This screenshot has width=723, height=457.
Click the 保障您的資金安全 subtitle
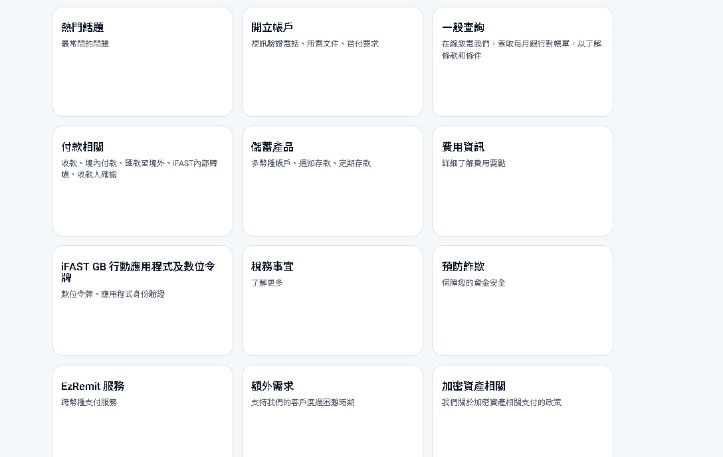coord(474,283)
